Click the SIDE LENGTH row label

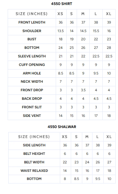click(34, 145)
